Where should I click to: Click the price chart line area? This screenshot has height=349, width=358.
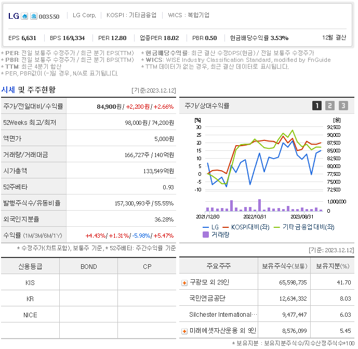click(x=264, y=159)
